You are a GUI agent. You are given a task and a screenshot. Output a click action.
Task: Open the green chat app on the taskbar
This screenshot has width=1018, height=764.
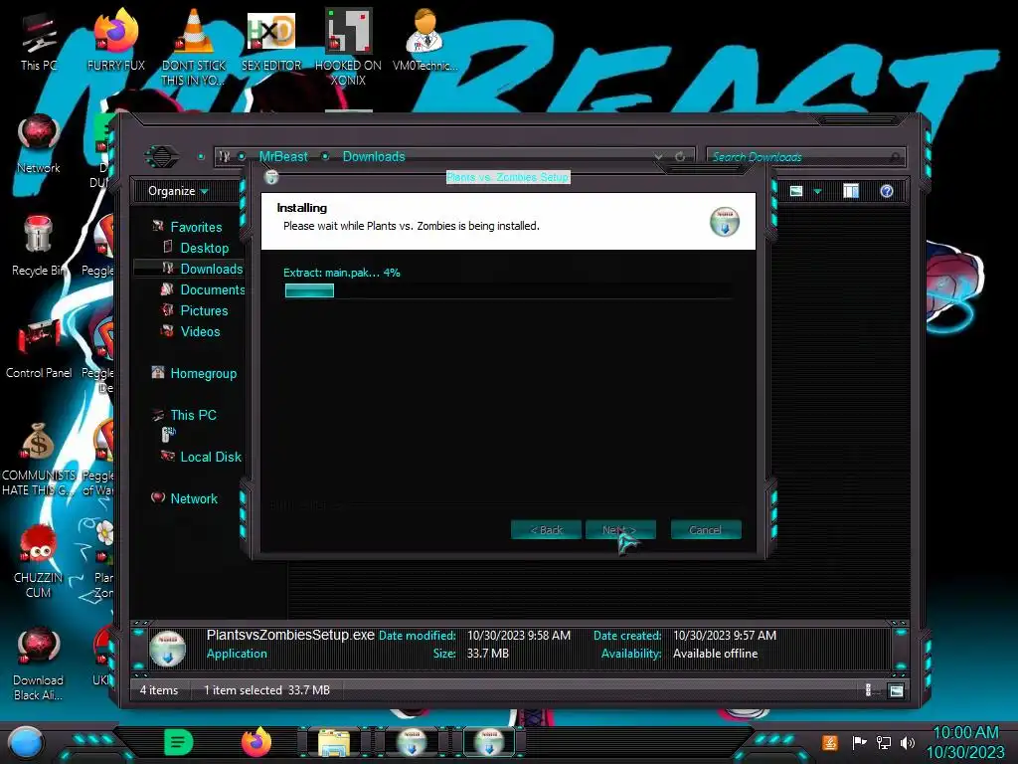(x=178, y=742)
